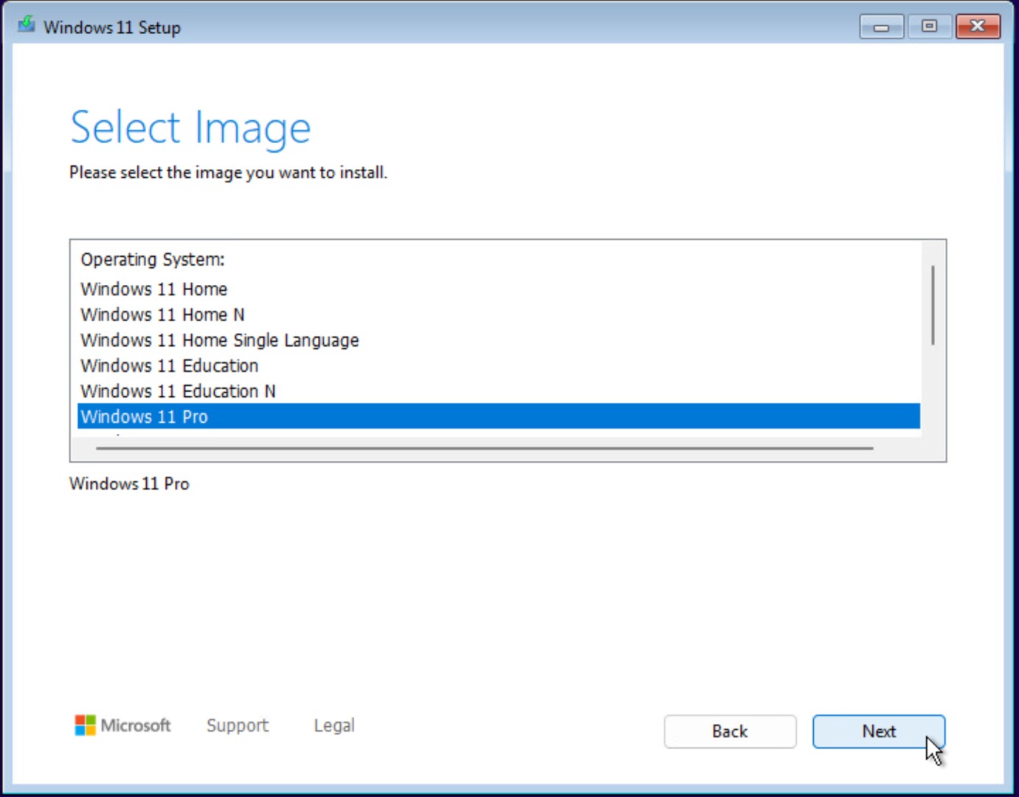Image resolution: width=1019 pixels, height=797 pixels.
Task: Click the horizontal scrollbar under the OS list
Action: click(484, 448)
